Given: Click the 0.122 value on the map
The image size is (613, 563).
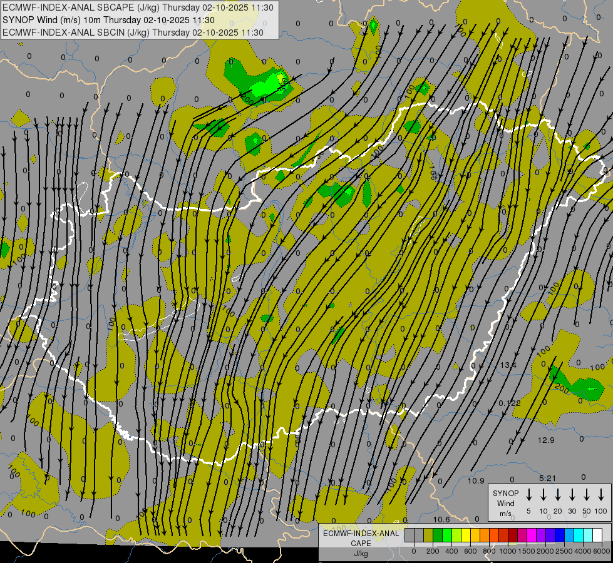Looking at the screenshot, I should point(509,403).
